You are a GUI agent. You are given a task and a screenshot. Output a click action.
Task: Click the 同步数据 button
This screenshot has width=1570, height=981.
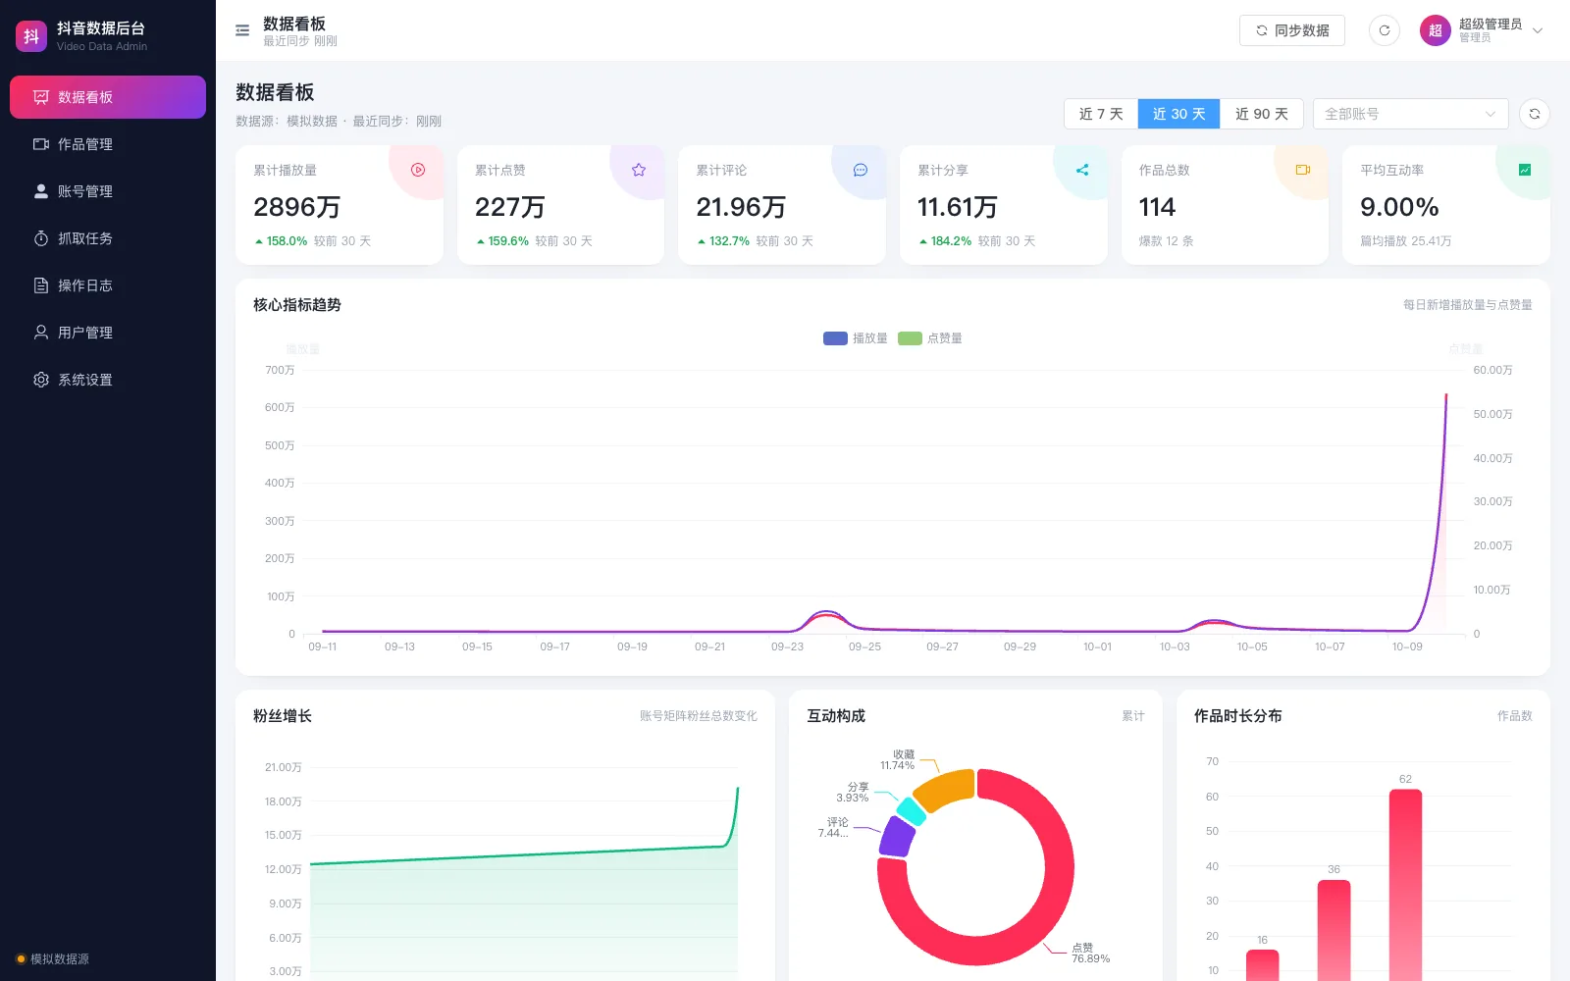pos(1291,30)
